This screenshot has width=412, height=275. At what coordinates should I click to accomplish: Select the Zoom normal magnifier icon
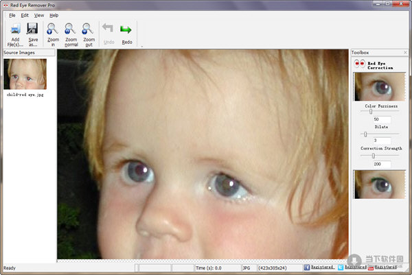click(x=70, y=29)
